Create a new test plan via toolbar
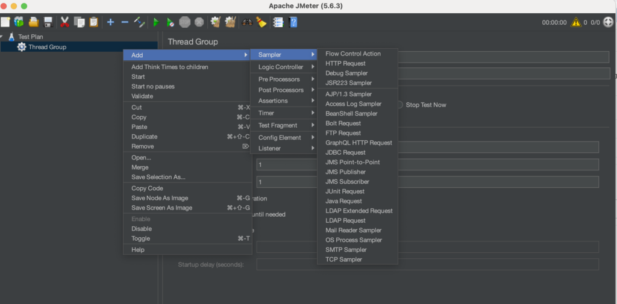Viewport: 617px width, 304px height. 5,22
